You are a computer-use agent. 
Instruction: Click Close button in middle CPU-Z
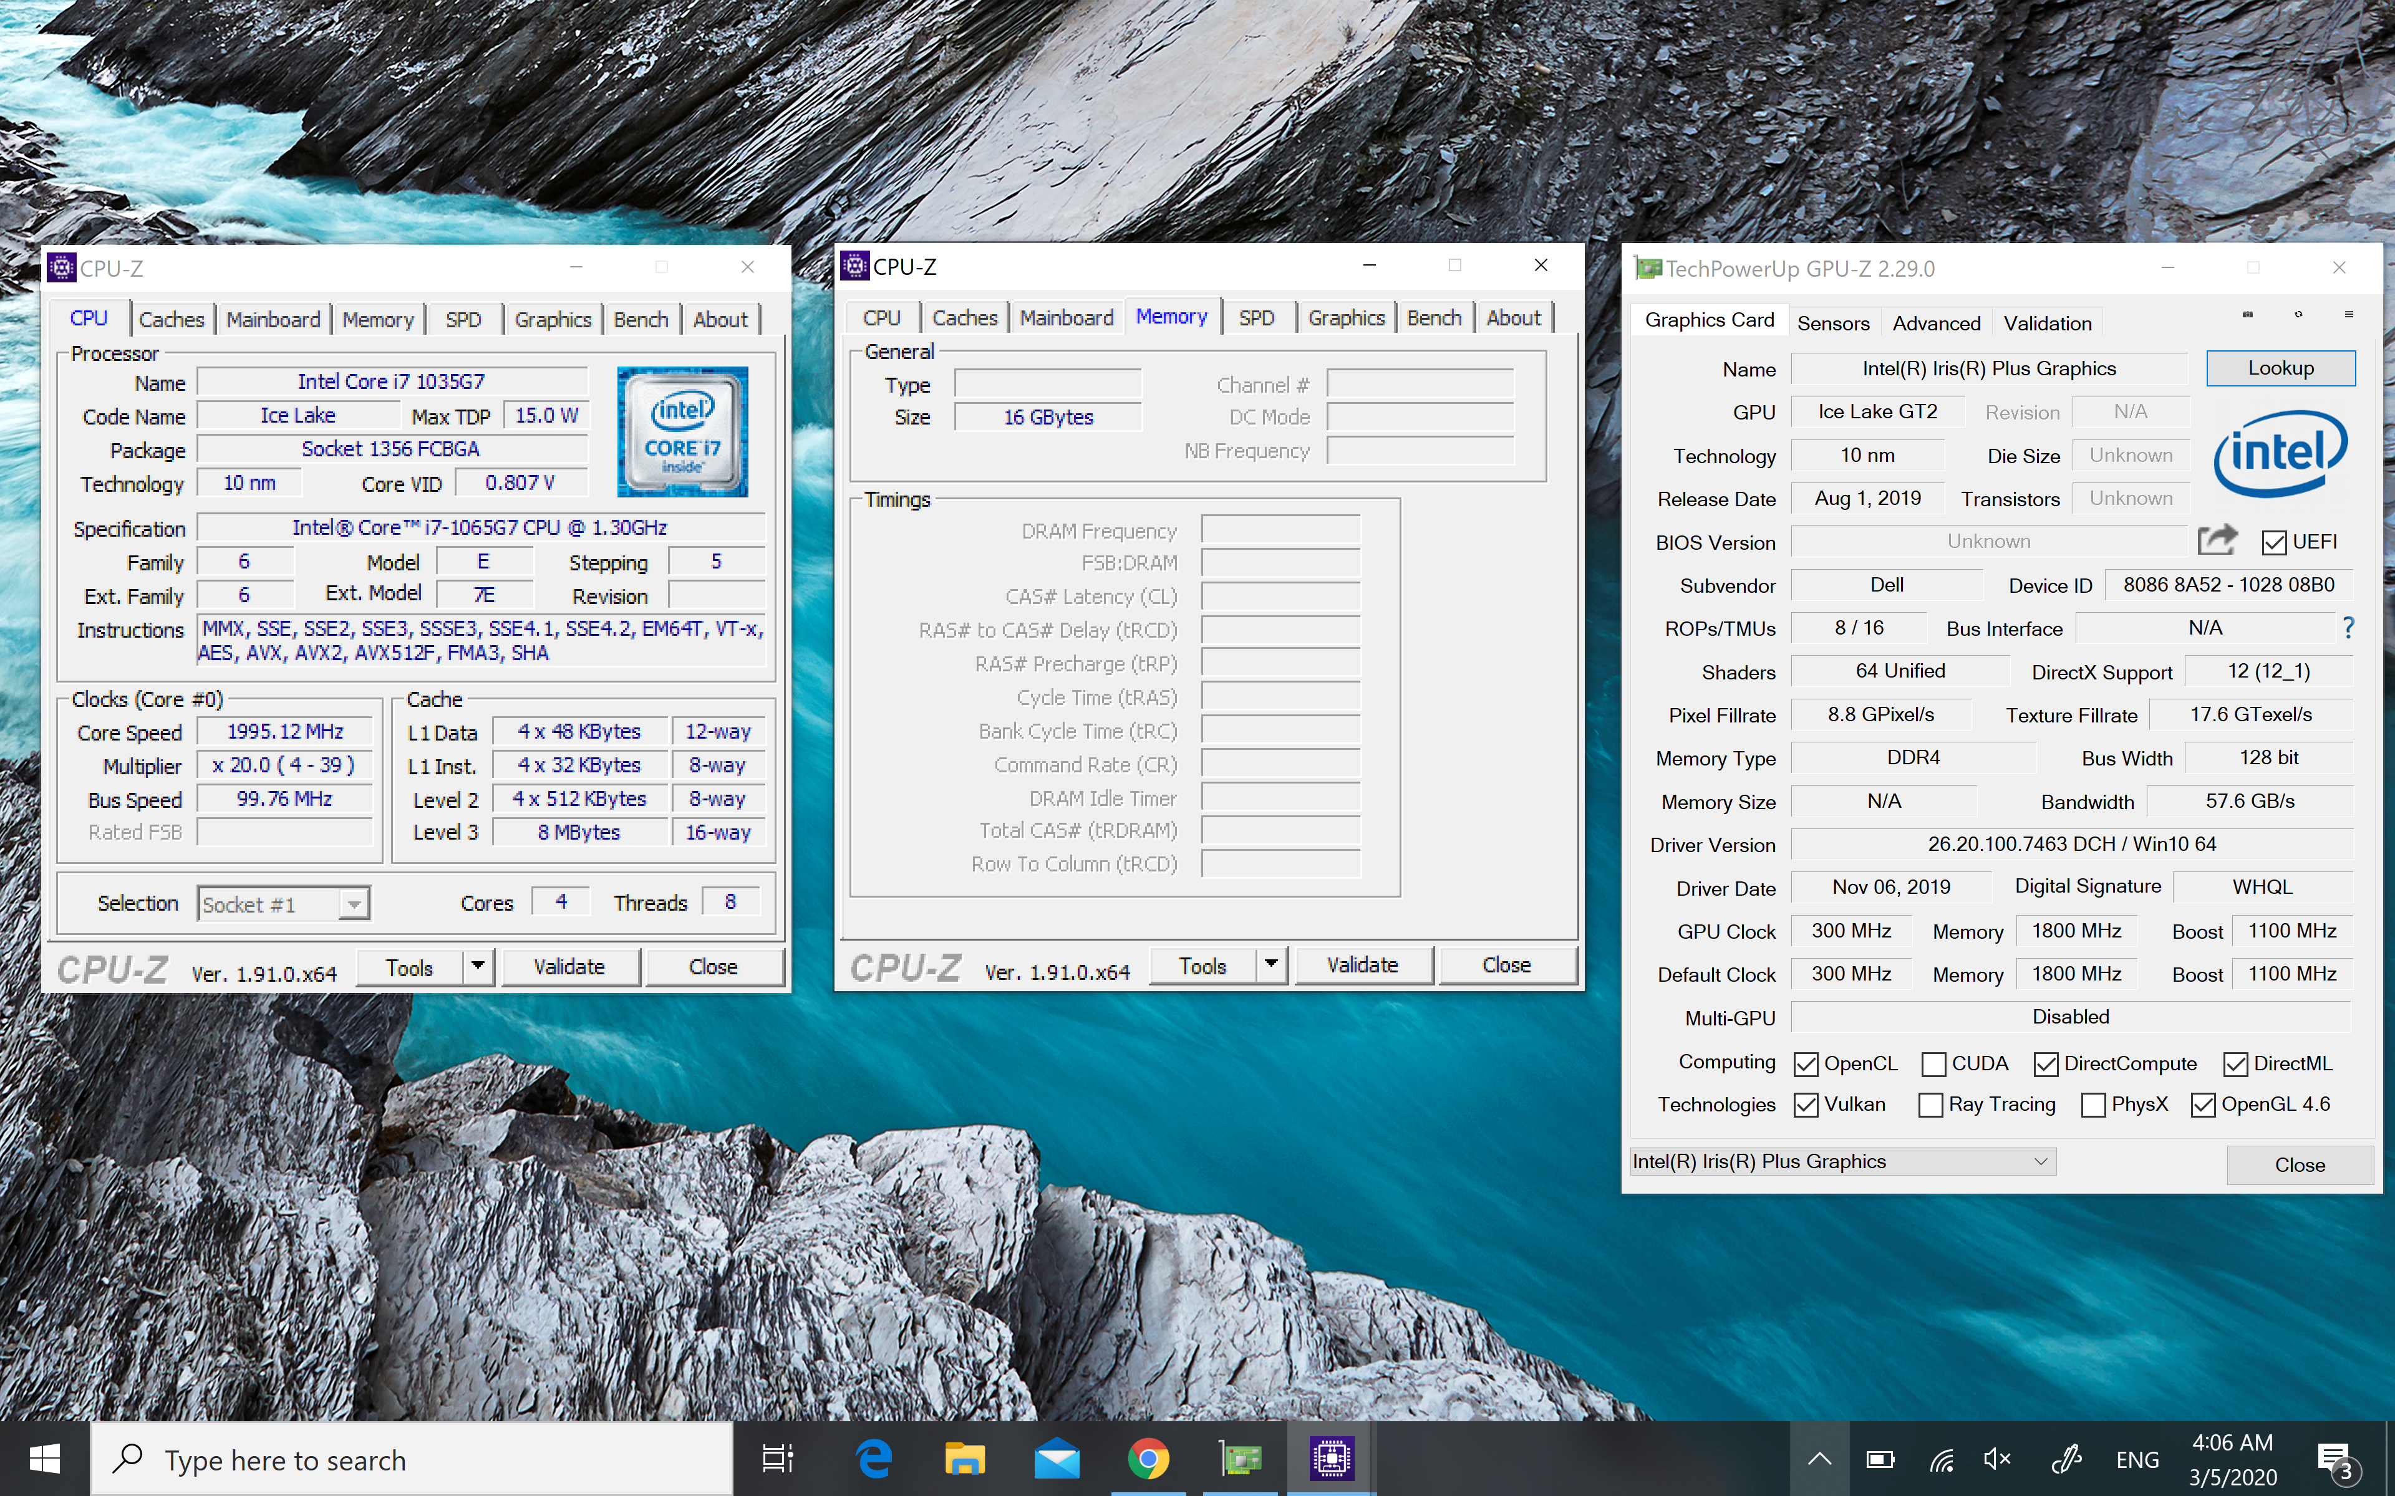coord(1507,965)
